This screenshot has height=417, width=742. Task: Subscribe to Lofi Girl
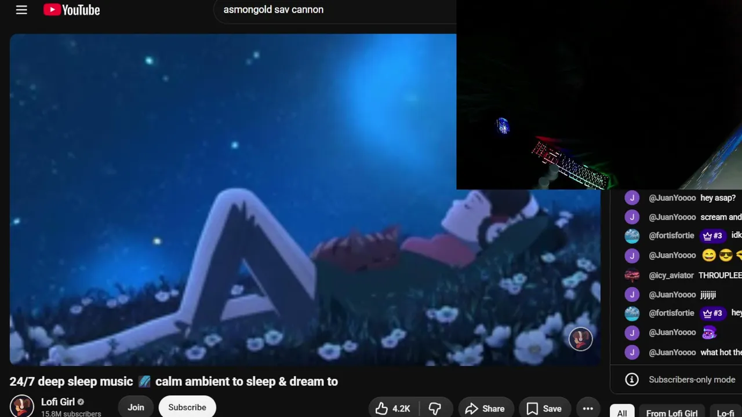click(187, 407)
